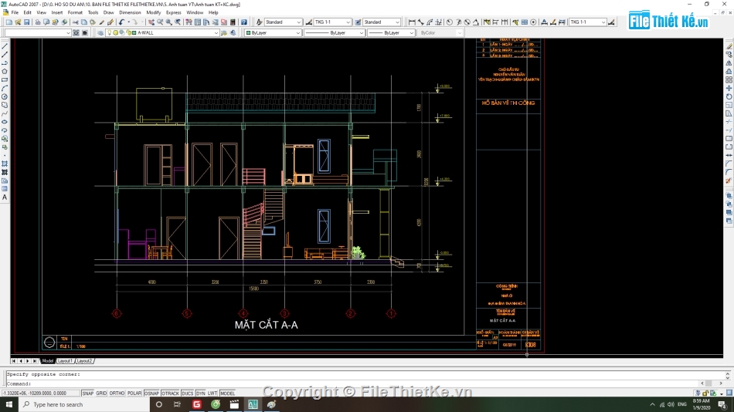734x412 pixels.
Task: Select the Multiline Text tool
Action: coord(5,198)
